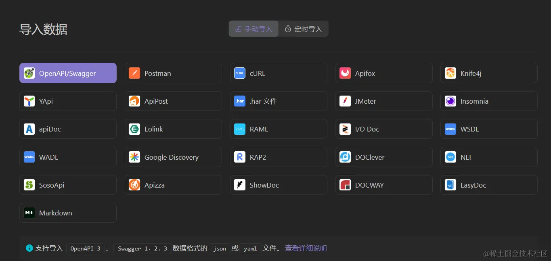Screen dimensions: 551x261
Task: Click the Swagger 1、2、3 code tag
Action: [x=142, y=248]
